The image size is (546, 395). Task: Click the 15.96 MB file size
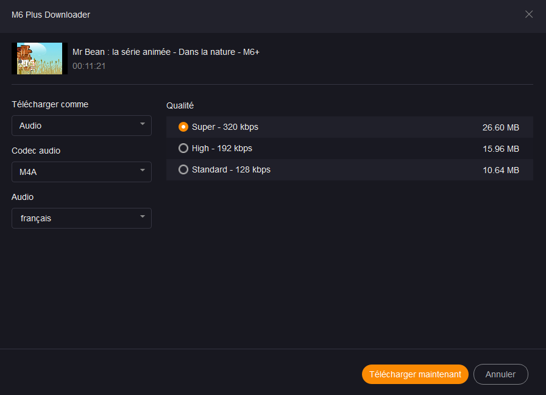point(500,149)
